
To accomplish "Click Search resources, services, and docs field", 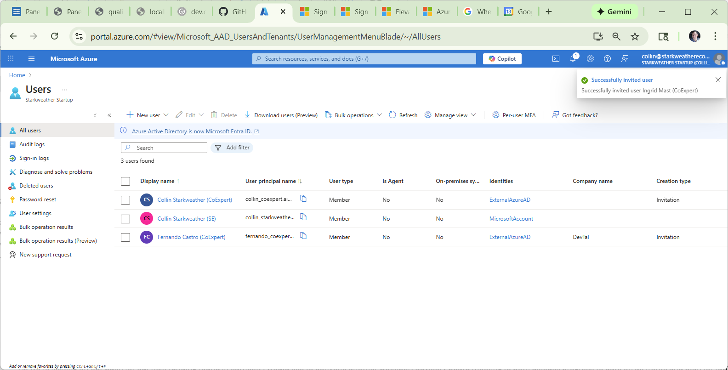I will (x=364, y=59).
